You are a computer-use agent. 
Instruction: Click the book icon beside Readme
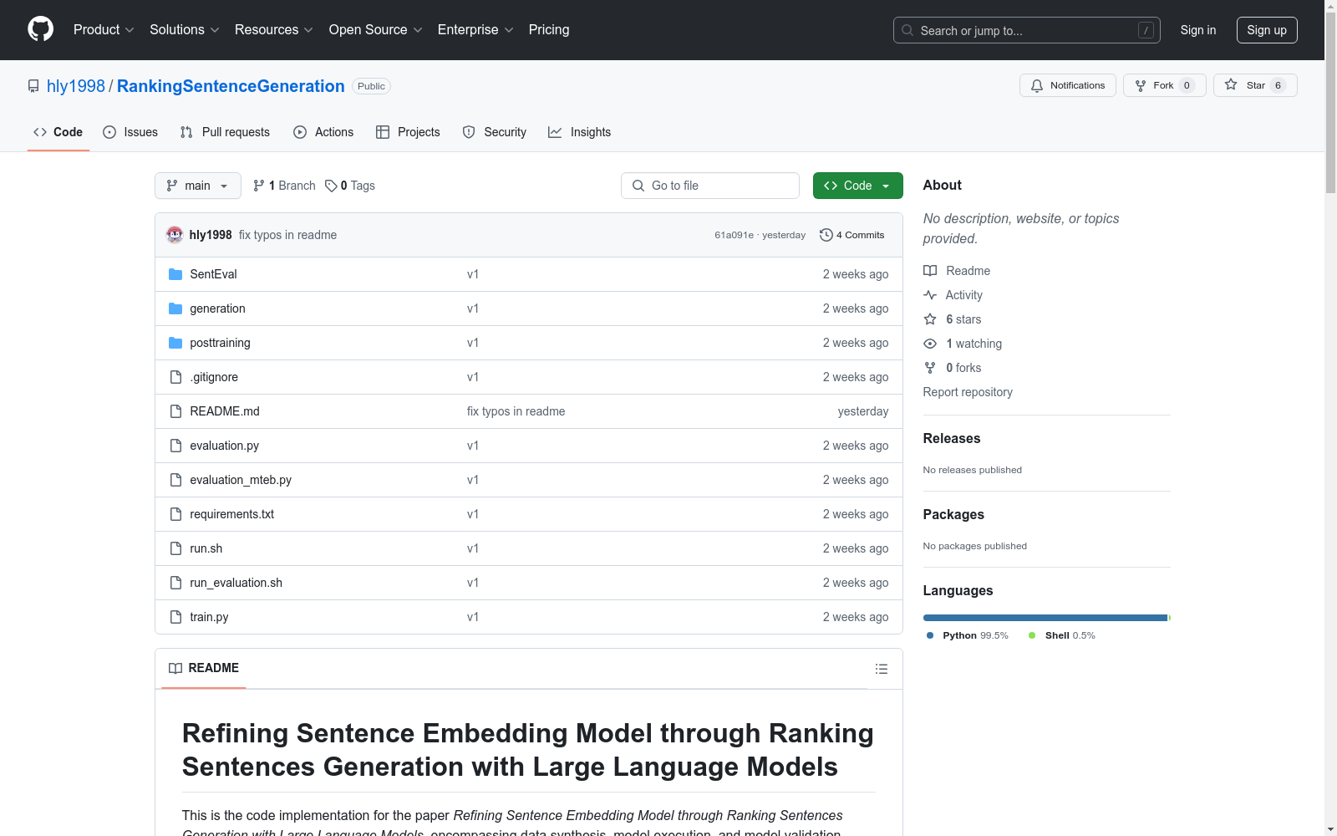point(930,271)
